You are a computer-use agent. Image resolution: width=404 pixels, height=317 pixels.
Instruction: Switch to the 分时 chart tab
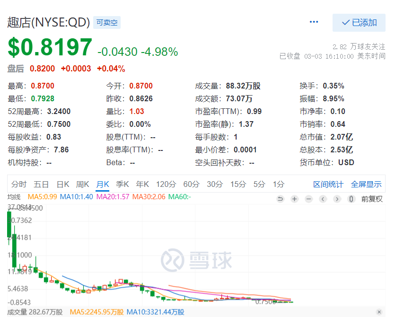(19, 185)
